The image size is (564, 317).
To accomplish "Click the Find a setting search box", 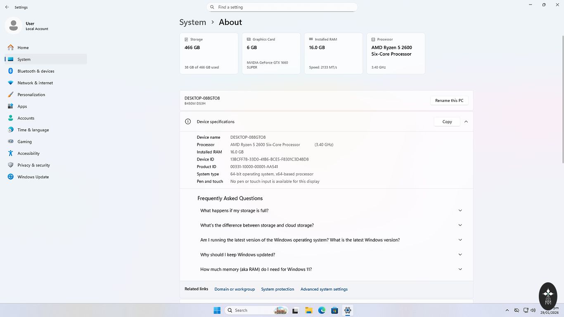I will (285, 7).
